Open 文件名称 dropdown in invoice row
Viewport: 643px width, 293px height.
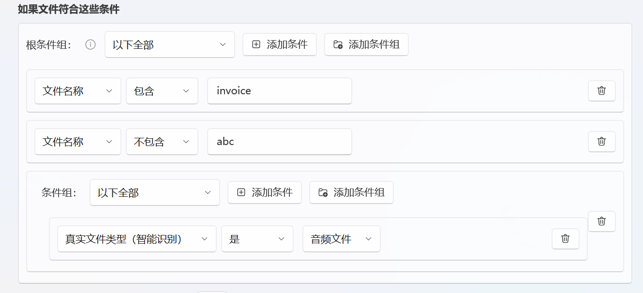pyautogui.click(x=78, y=91)
